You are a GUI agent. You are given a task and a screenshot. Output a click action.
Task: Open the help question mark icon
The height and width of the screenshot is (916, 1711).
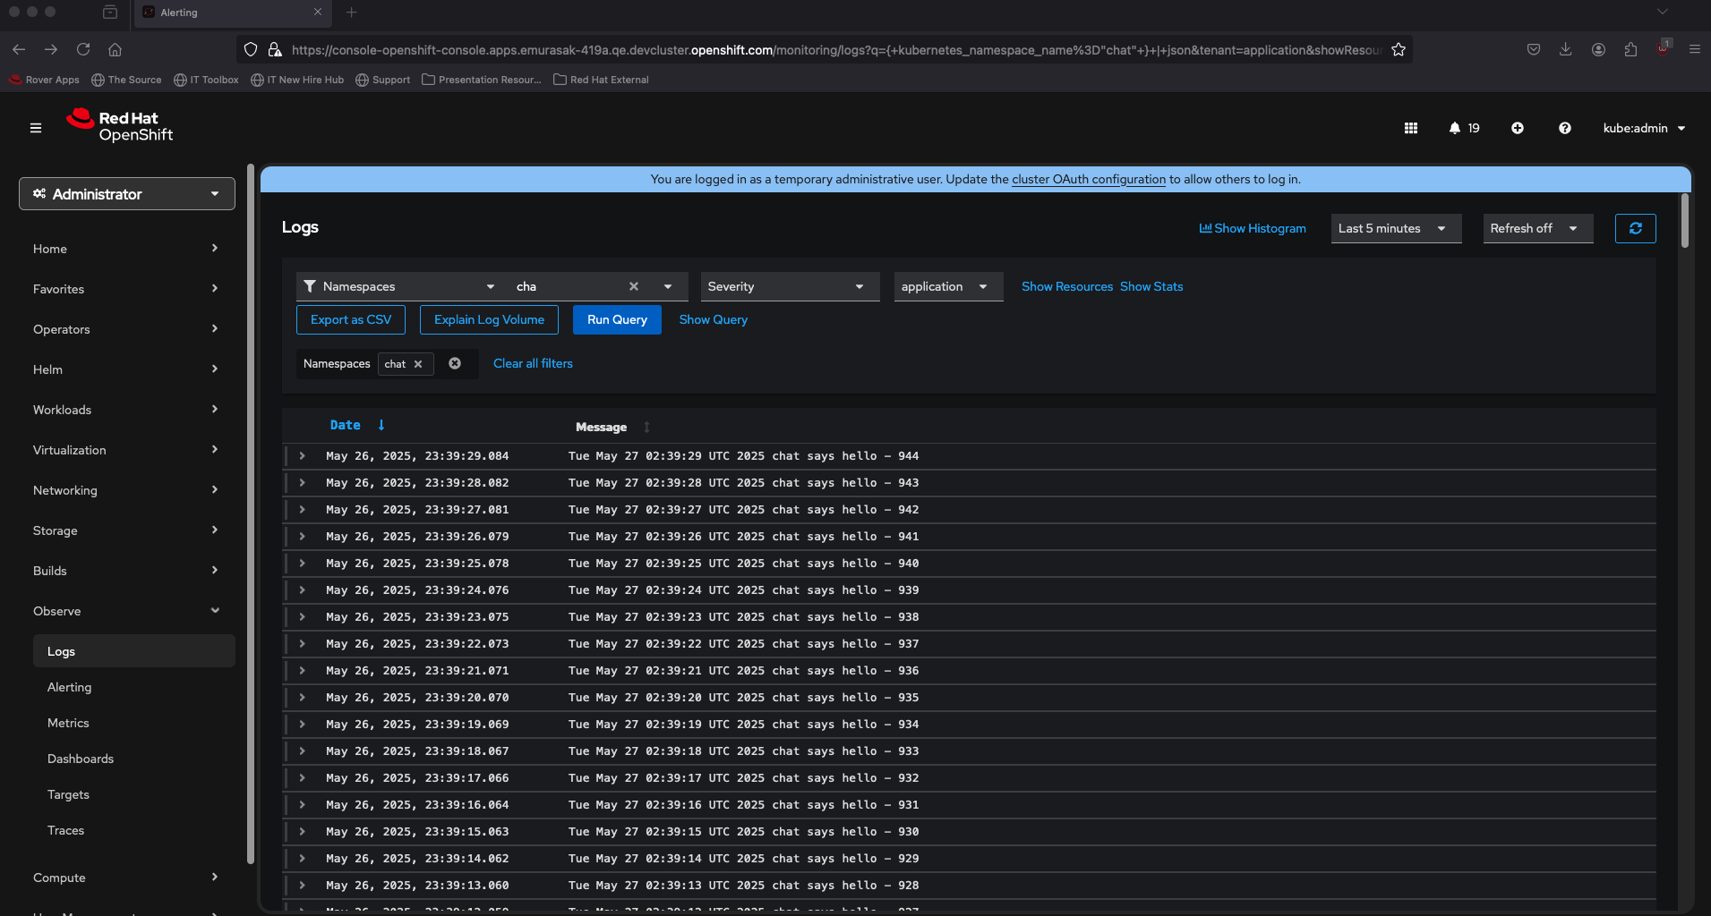click(1564, 128)
